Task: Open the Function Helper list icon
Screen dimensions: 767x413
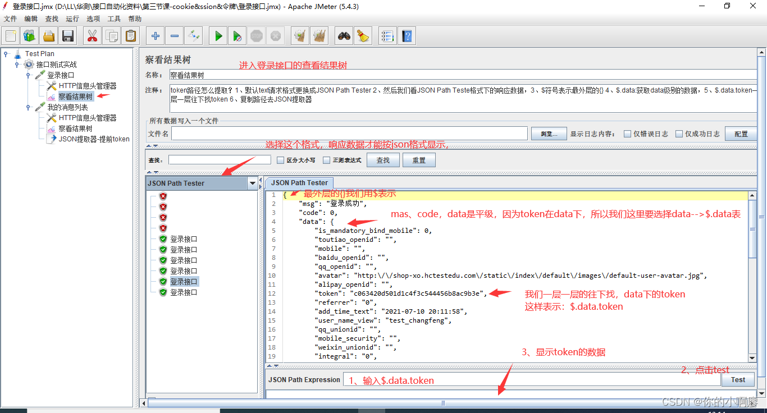Action: click(387, 36)
